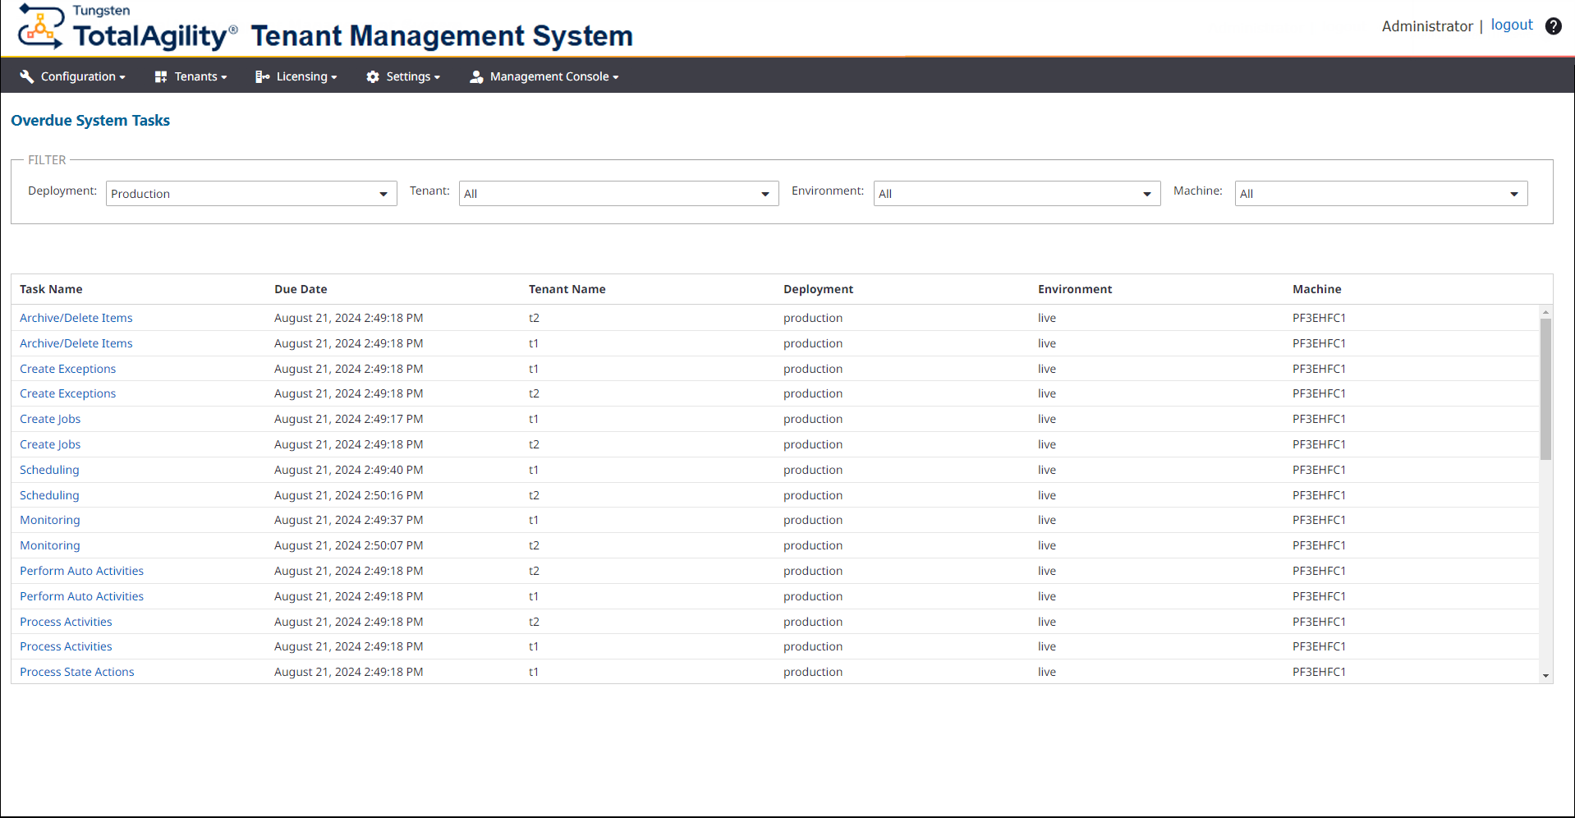Open the Management Console menu
The height and width of the screenshot is (818, 1575).
pyautogui.click(x=549, y=76)
